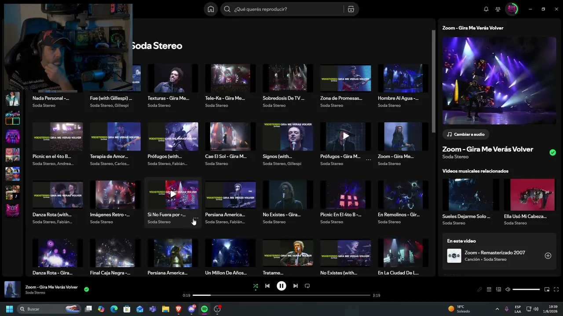Open 'Cae El Sol - Gira M...' video thumbnail
Image resolution: width=563 pixels, height=316 pixels.
click(230, 136)
